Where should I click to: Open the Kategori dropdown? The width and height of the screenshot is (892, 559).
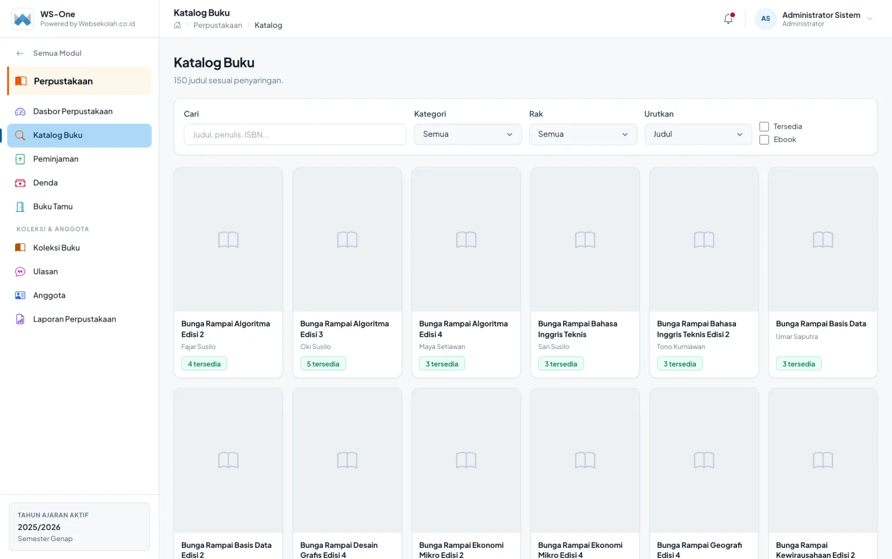coord(468,134)
